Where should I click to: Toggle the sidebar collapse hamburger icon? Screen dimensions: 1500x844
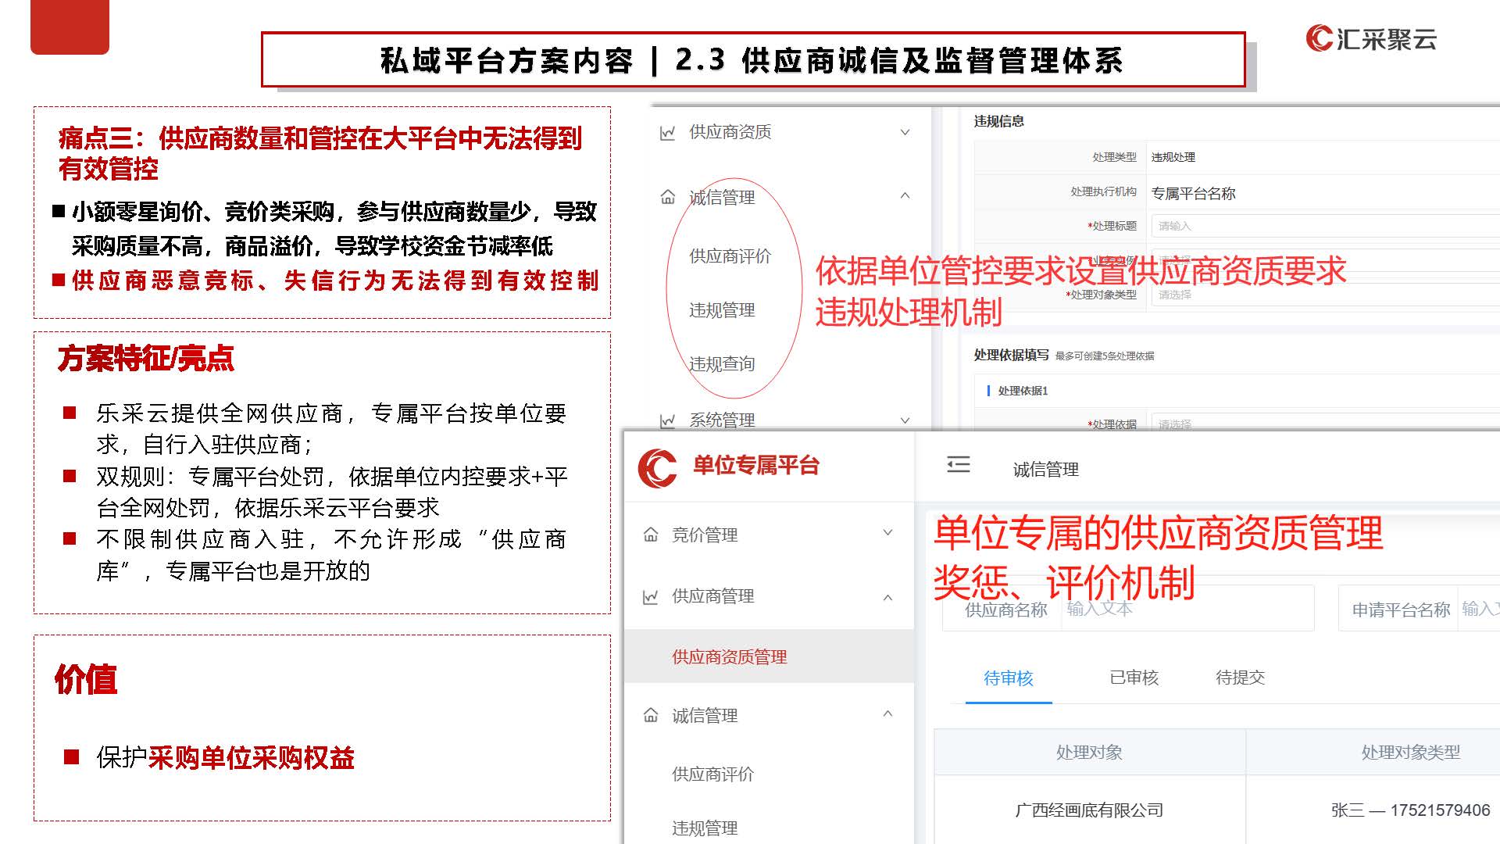[x=958, y=465]
